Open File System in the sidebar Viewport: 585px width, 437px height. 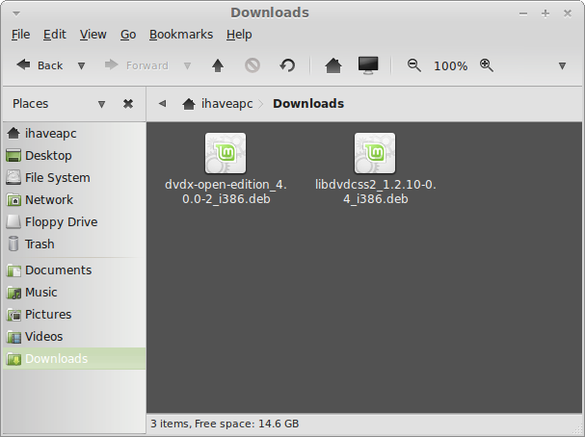[74, 178]
